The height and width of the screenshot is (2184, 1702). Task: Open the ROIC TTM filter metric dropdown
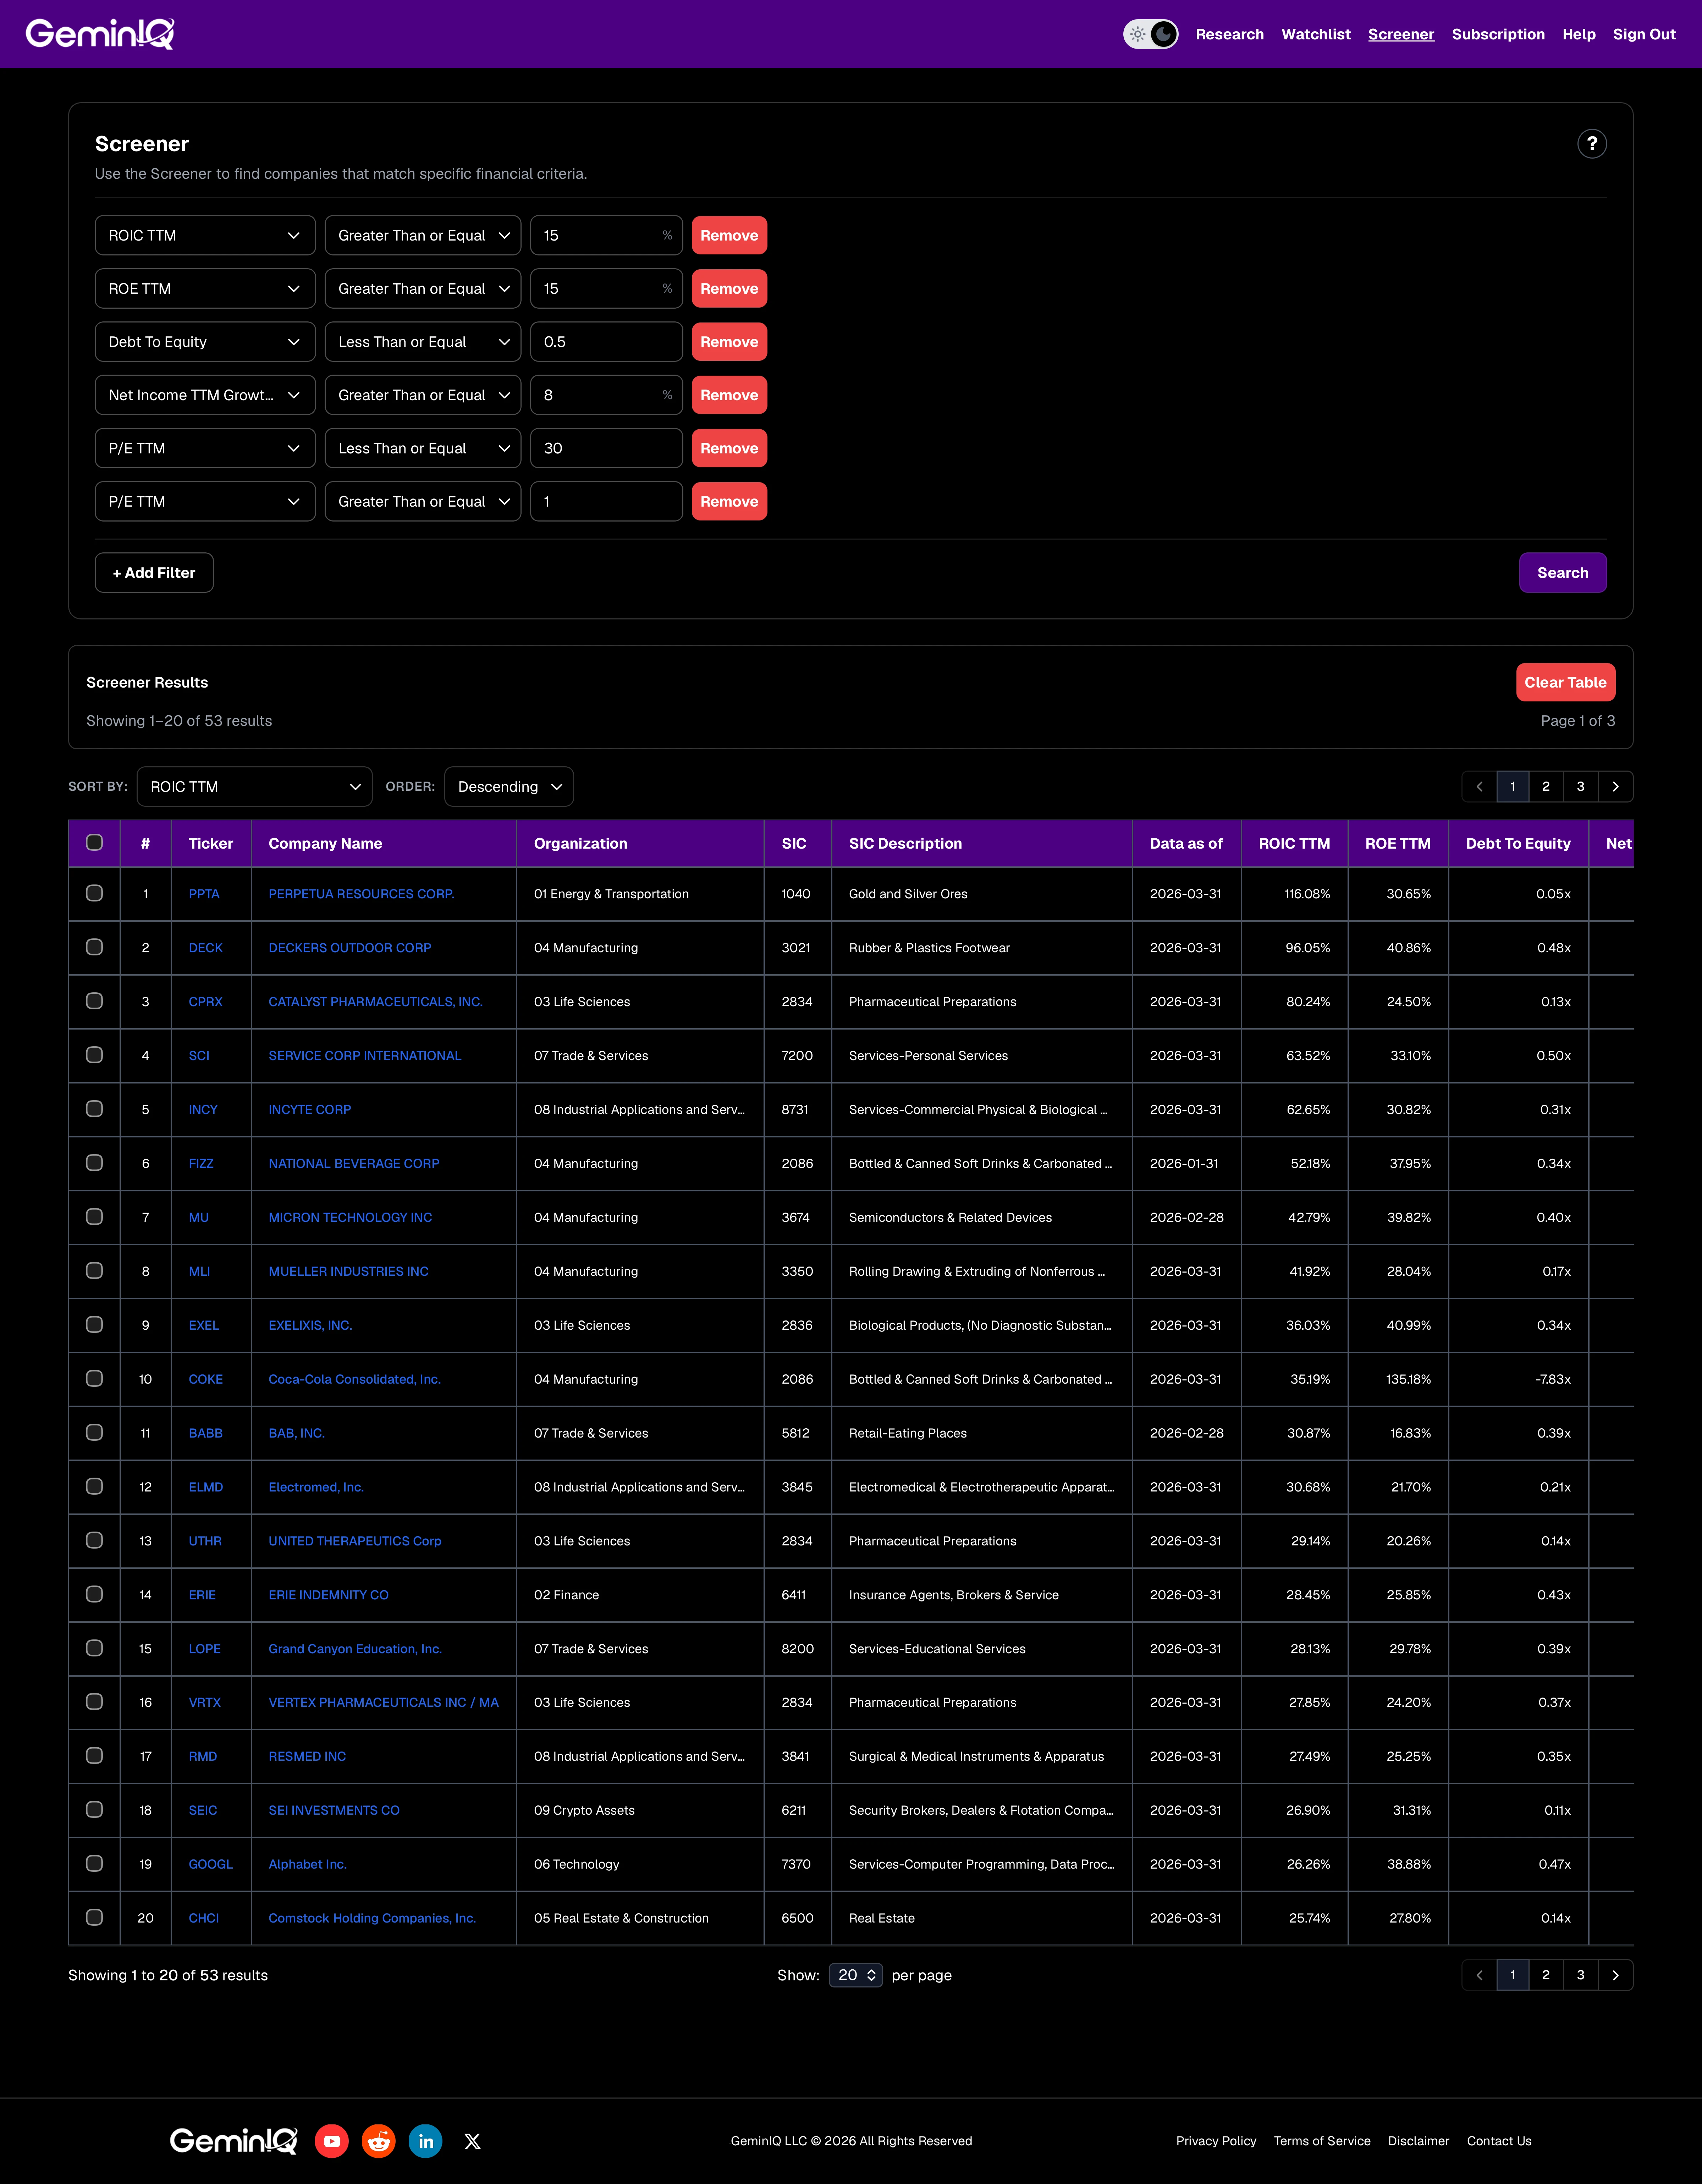tap(205, 235)
